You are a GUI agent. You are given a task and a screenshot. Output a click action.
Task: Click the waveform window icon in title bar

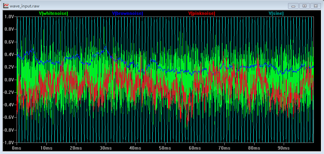[6, 6]
